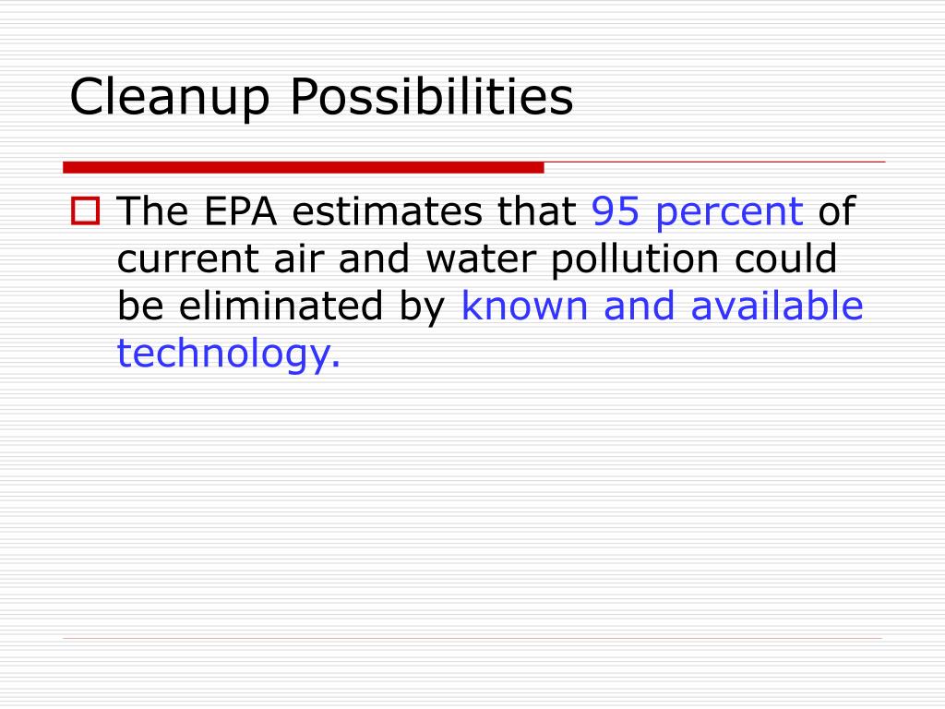The image size is (945, 709).
Task: Select the "Cleanup Possibilities" slide title
Action: coord(321,96)
